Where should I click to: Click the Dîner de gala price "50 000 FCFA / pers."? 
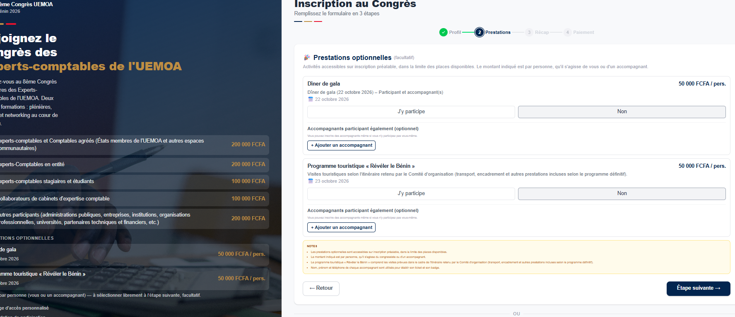pyautogui.click(x=702, y=83)
